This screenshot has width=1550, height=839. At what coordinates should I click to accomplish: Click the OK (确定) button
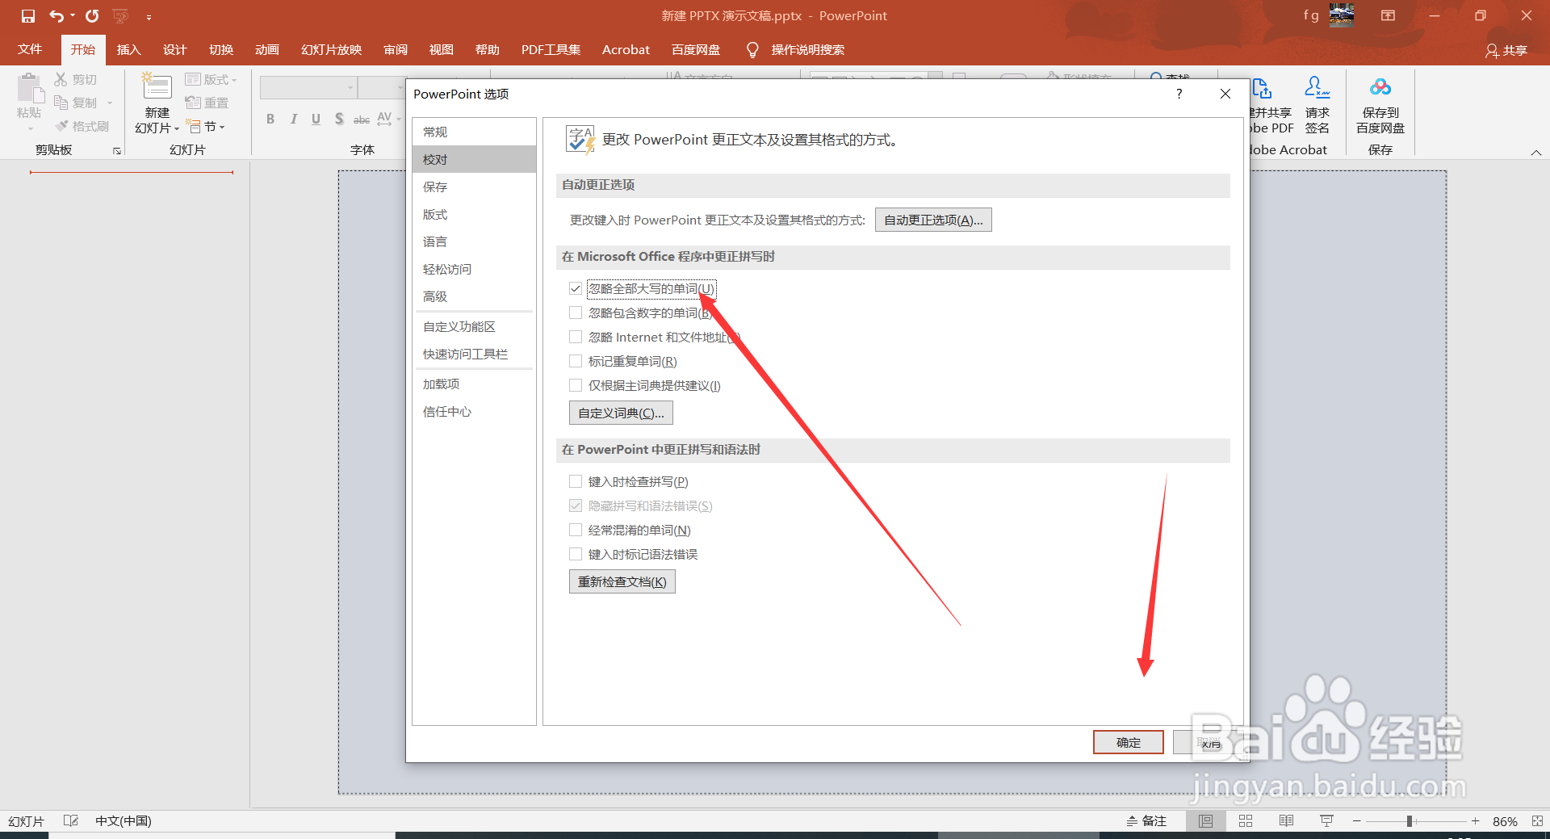pyautogui.click(x=1128, y=742)
